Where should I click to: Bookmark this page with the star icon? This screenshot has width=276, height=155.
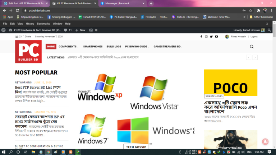(250, 10)
